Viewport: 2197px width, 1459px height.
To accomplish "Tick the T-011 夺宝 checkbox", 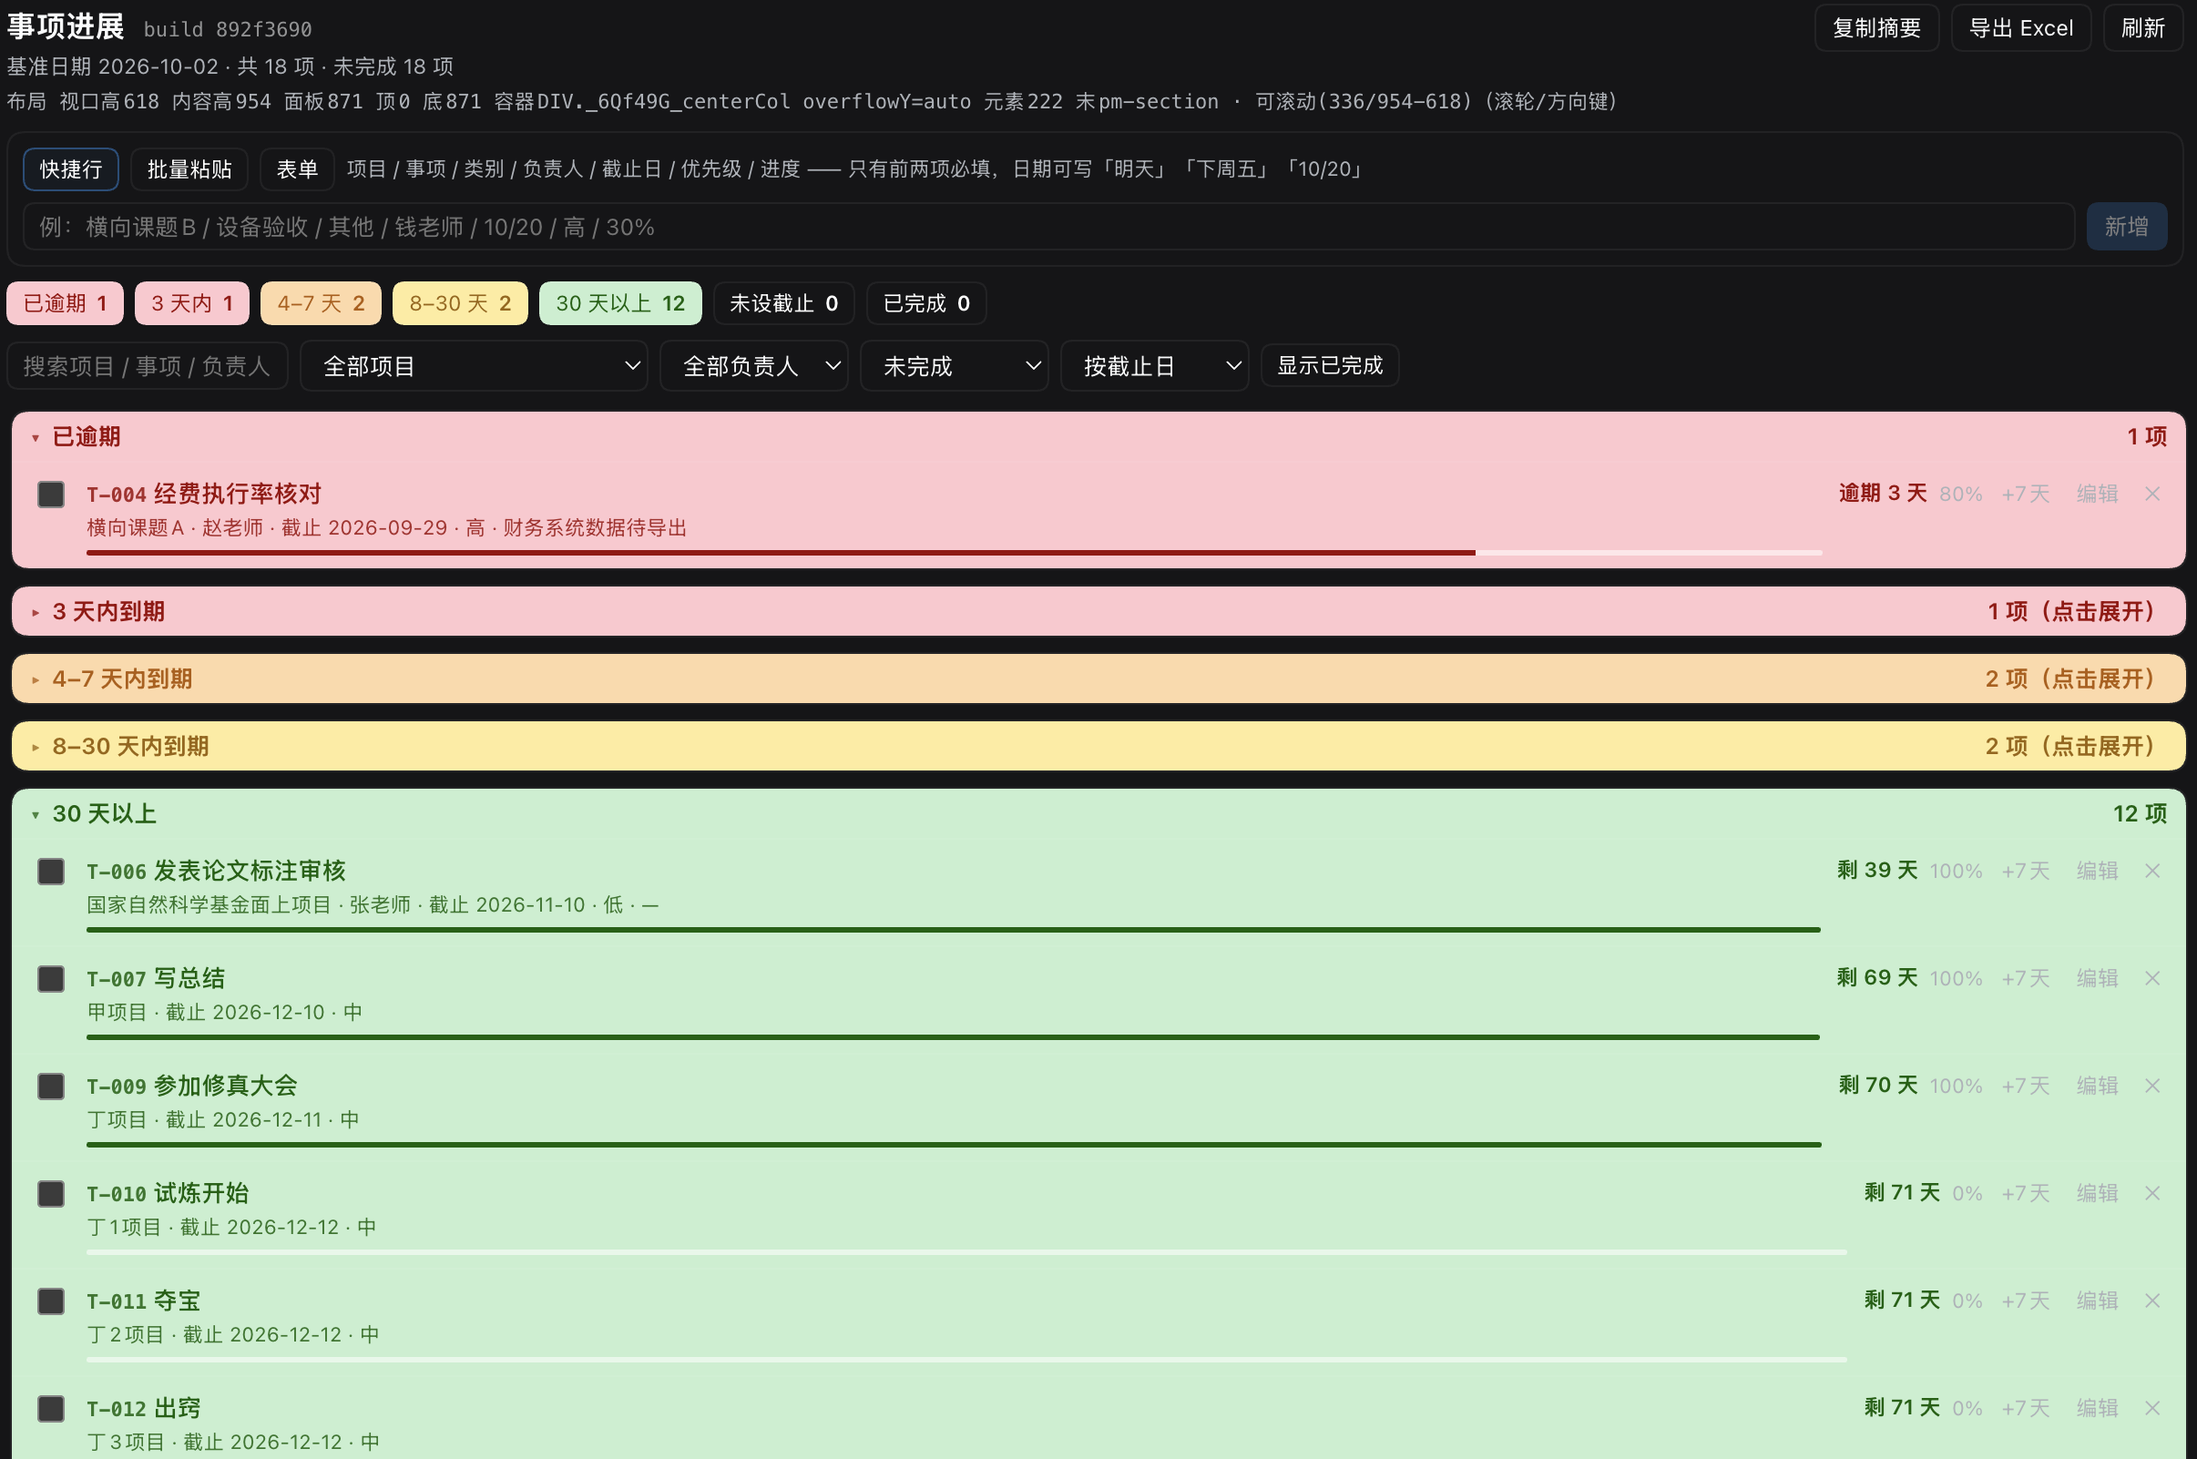I will coord(51,1301).
